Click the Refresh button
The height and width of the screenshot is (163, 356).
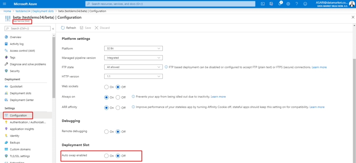click(68, 28)
